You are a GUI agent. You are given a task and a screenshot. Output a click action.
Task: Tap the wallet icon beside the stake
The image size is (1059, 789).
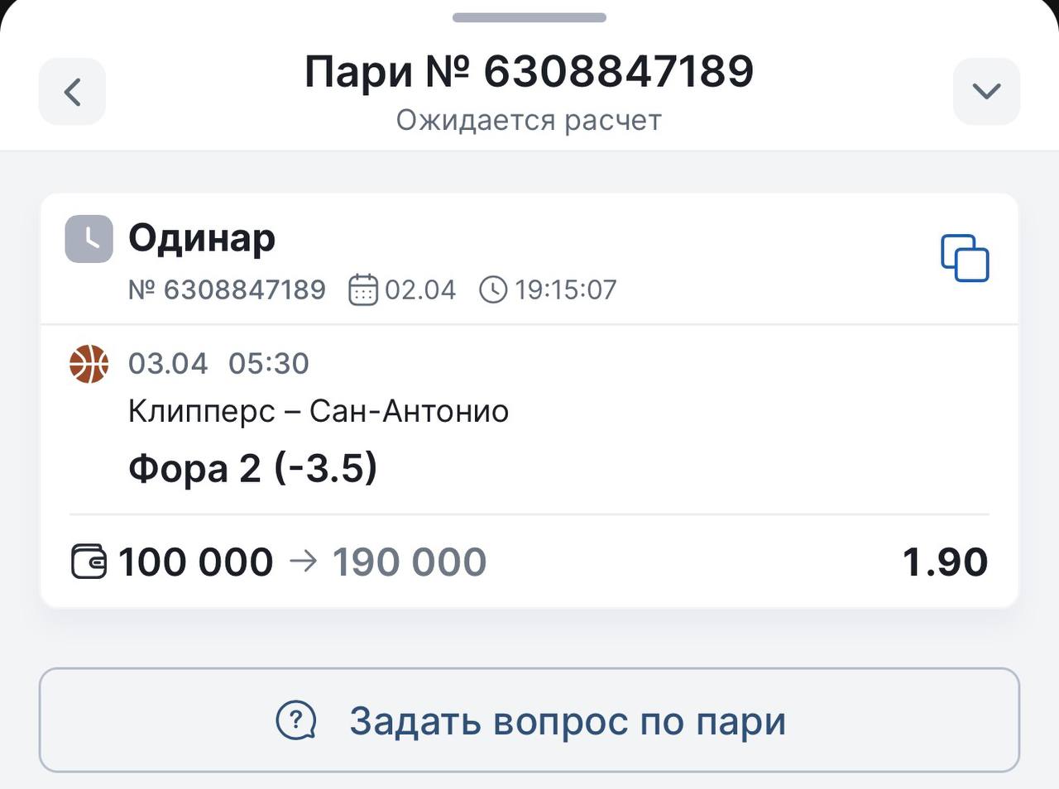click(x=89, y=562)
